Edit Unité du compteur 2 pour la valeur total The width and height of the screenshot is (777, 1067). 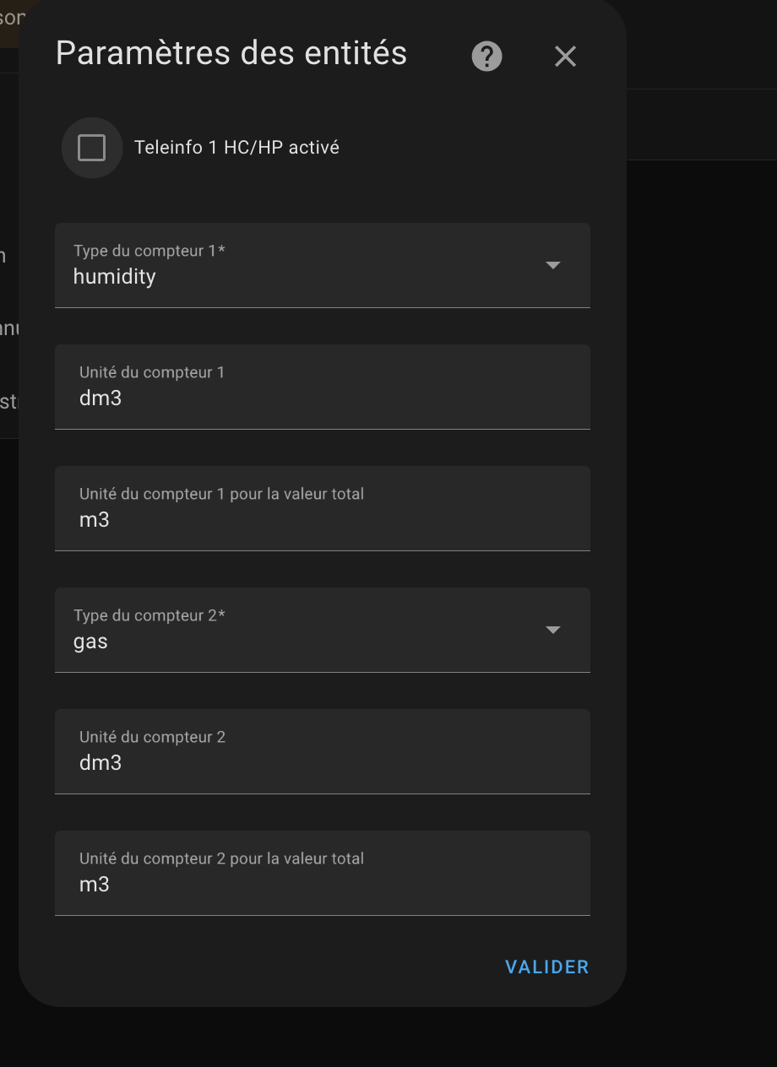click(323, 873)
